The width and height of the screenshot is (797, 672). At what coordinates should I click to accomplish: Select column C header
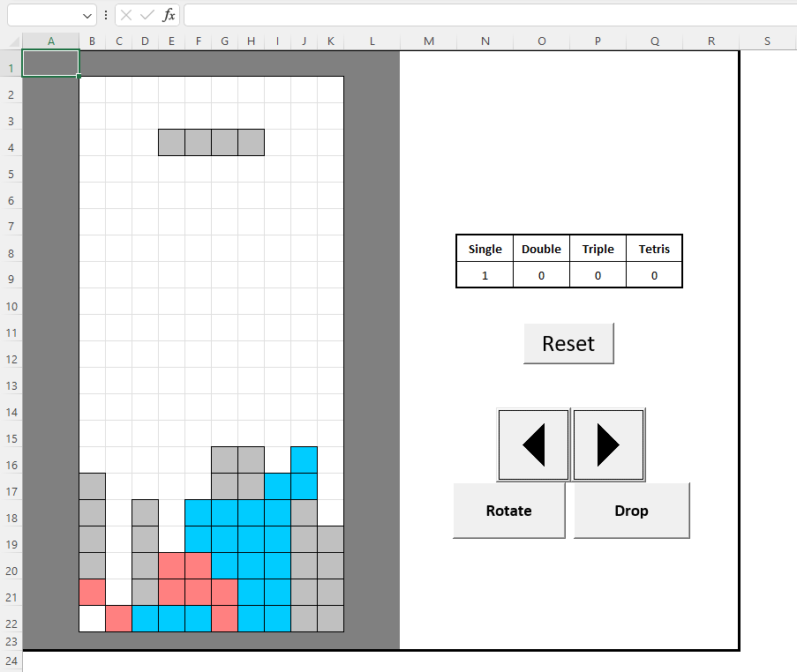pyautogui.click(x=119, y=41)
